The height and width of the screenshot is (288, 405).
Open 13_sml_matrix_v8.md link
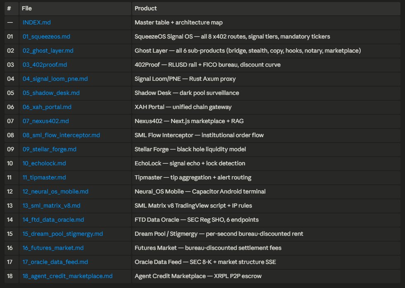pyautogui.click(x=51, y=206)
